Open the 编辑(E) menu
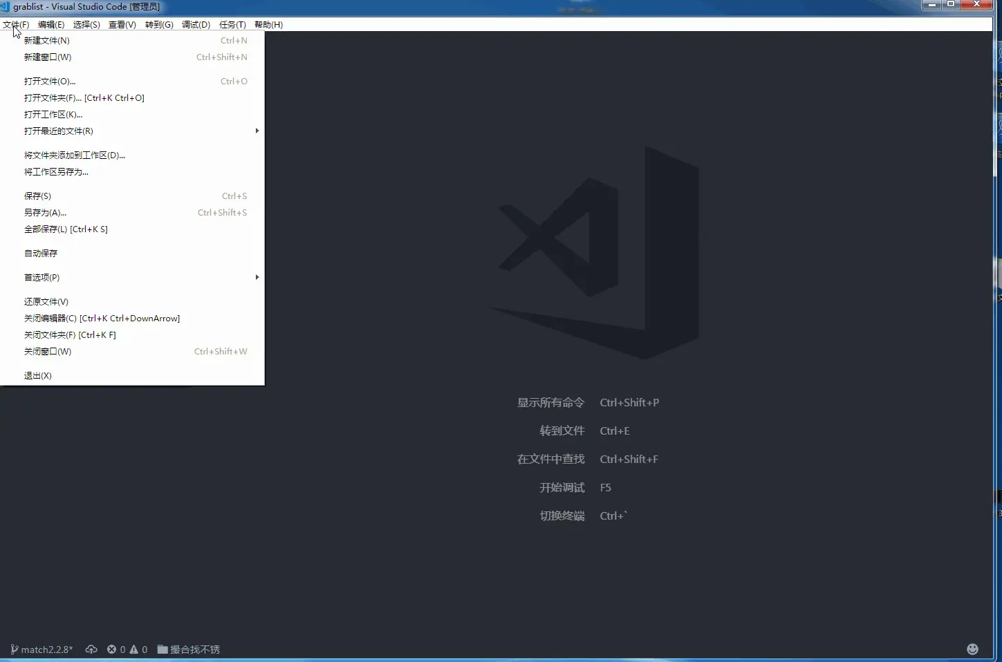Viewport: 1002px width, 662px height. coord(51,25)
